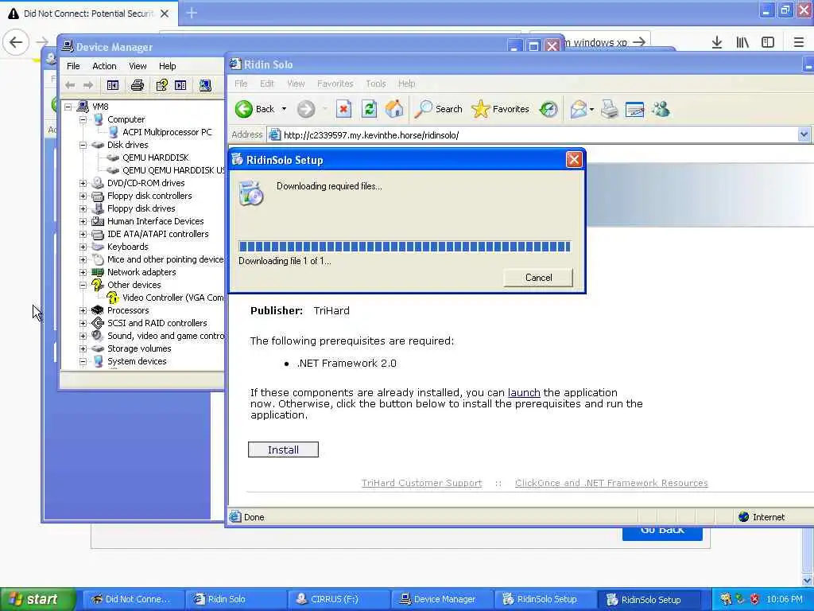The height and width of the screenshot is (611, 814).
Task: Click Device Manager print icon
Action: [137, 85]
